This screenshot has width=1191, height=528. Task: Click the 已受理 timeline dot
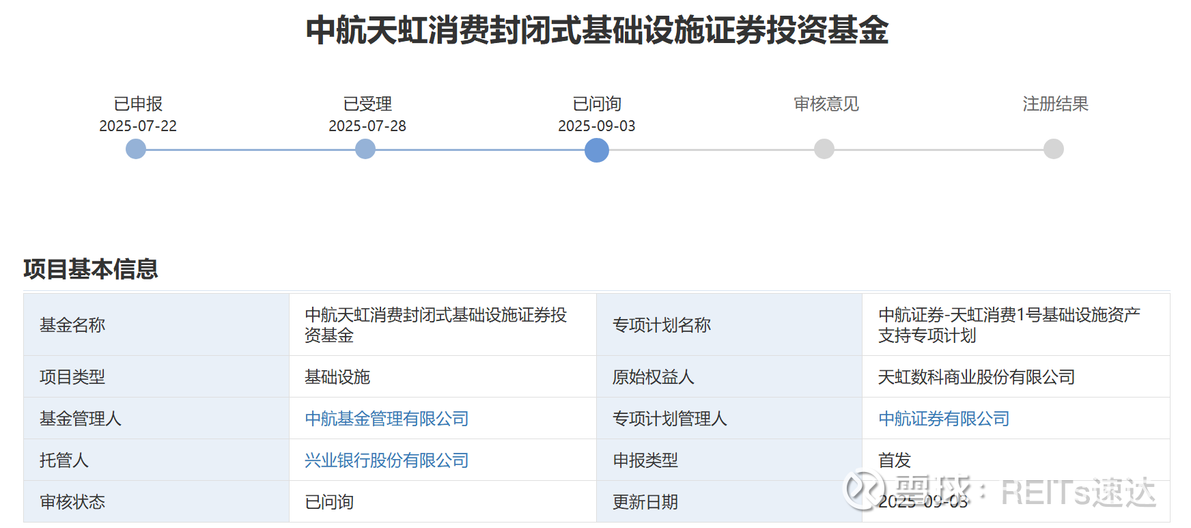click(365, 149)
